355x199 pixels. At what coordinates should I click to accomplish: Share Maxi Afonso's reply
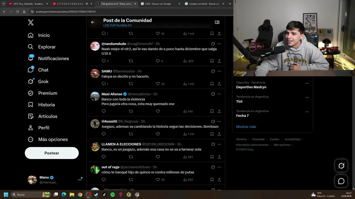tap(219, 111)
